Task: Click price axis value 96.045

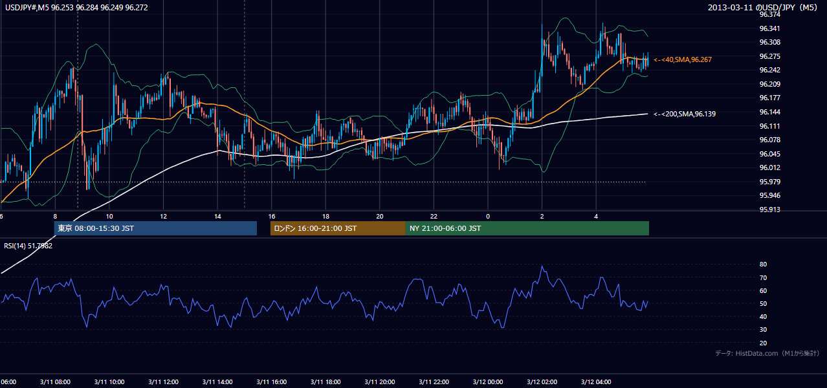Action: pos(769,154)
